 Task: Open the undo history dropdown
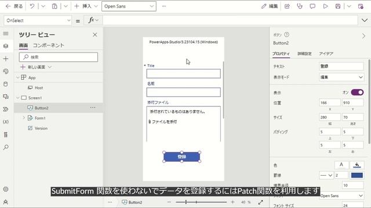point(43,6)
